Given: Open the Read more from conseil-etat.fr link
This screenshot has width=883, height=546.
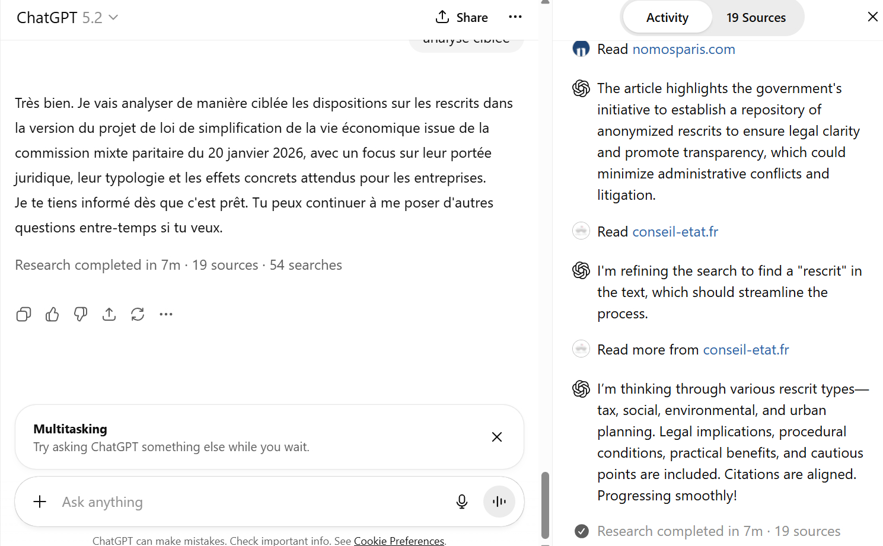Looking at the screenshot, I should coord(745,350).
